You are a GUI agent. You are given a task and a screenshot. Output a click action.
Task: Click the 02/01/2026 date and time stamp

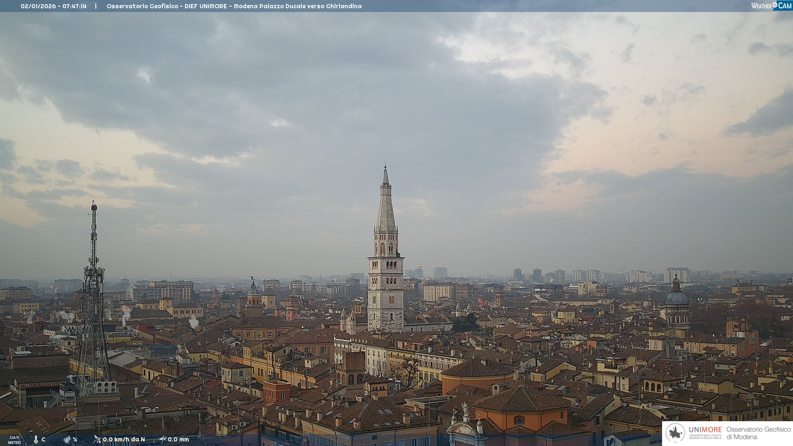coord(54,6)
